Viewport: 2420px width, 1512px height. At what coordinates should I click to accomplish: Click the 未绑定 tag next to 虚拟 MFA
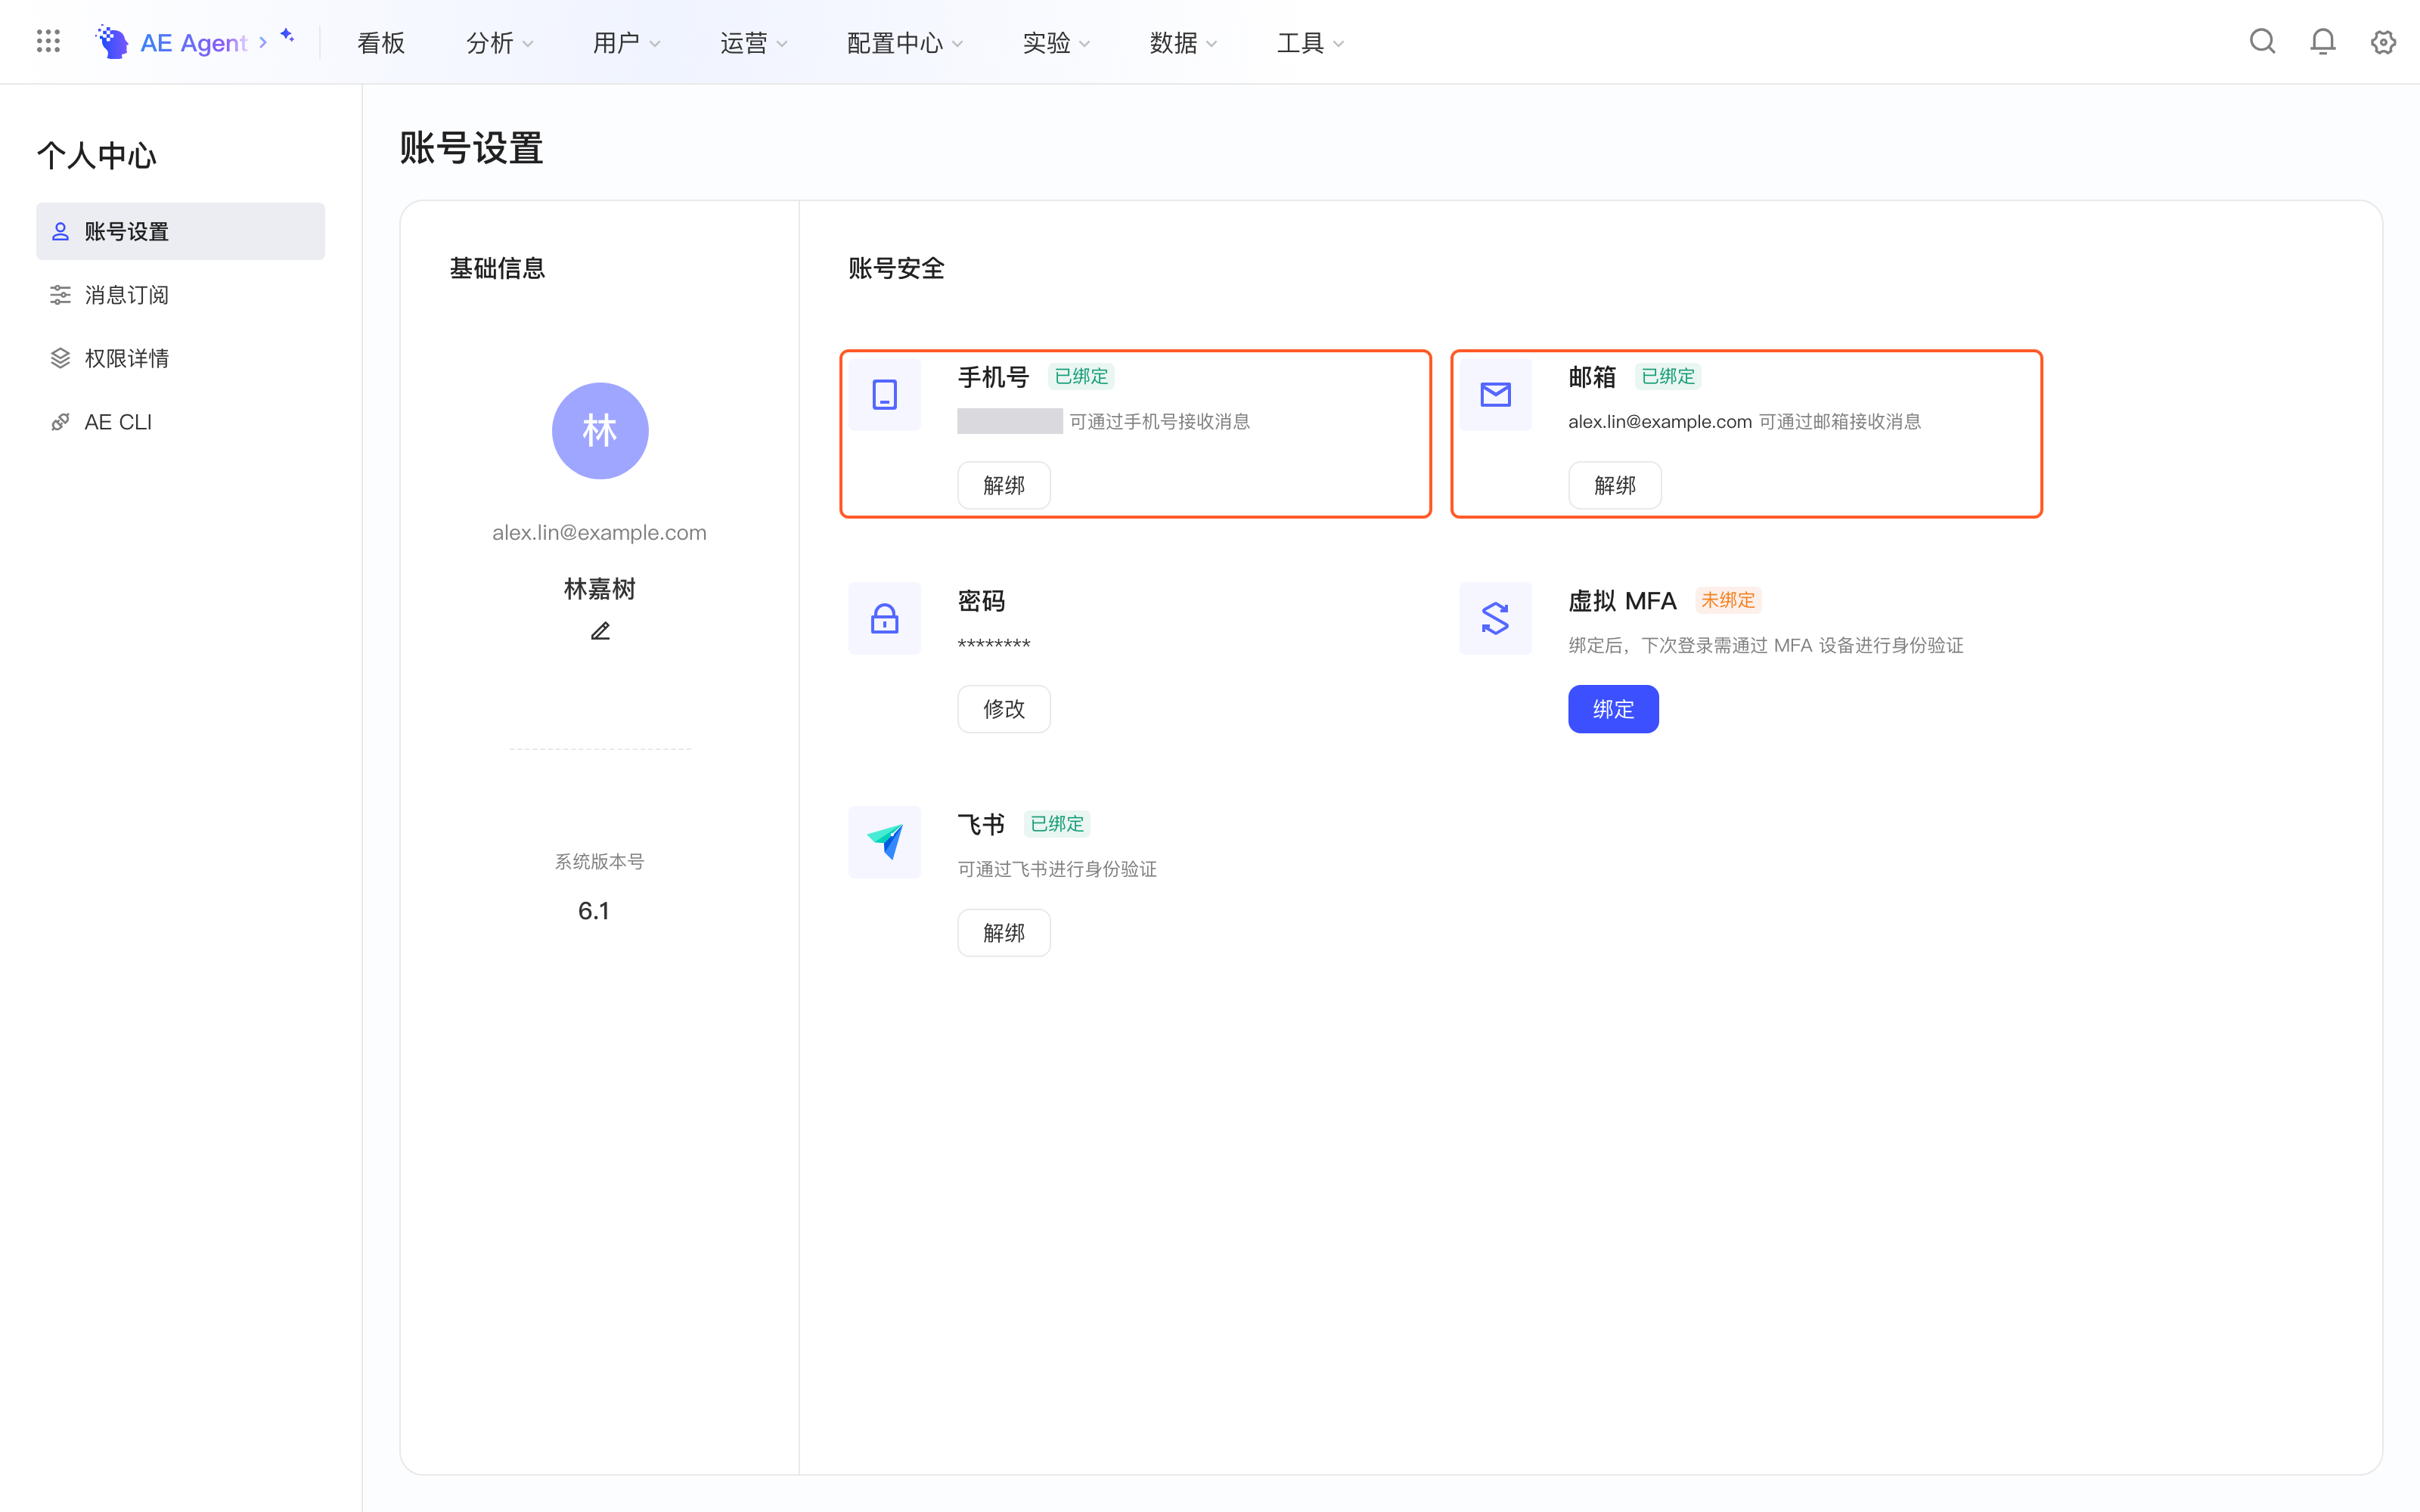coord(1728,600)
